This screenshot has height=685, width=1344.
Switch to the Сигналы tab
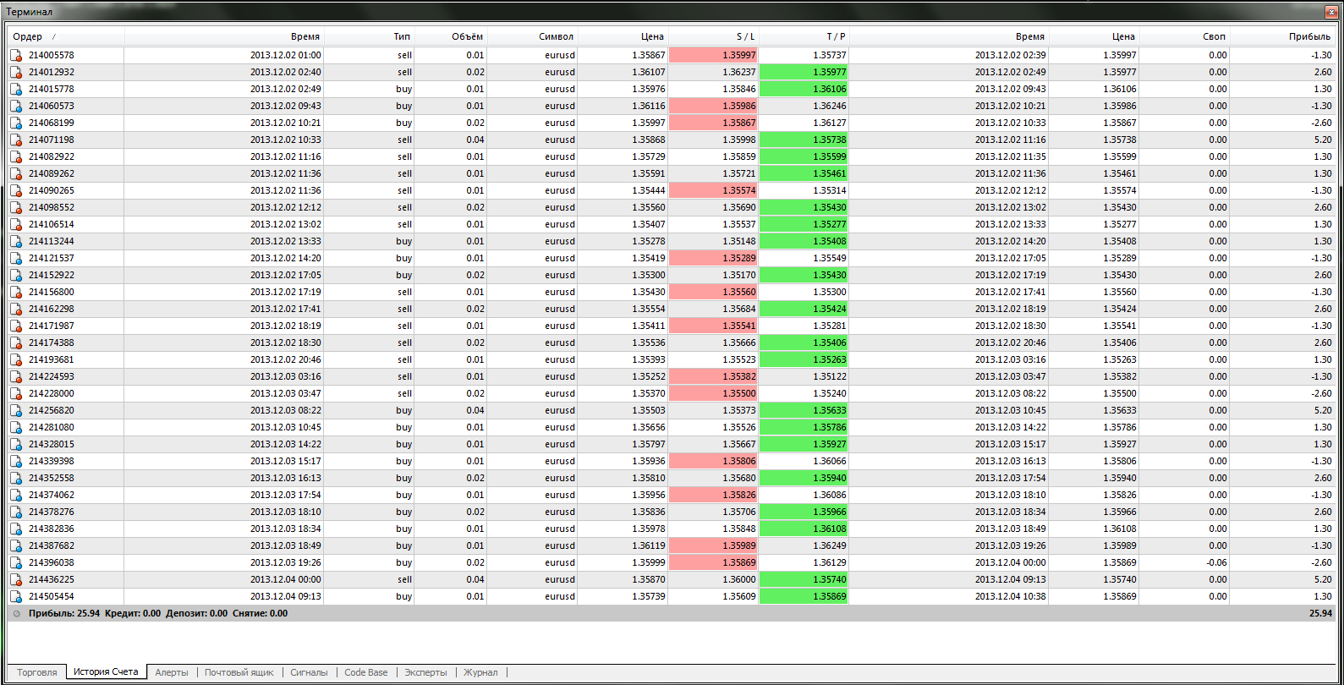[x=309, y=672]
